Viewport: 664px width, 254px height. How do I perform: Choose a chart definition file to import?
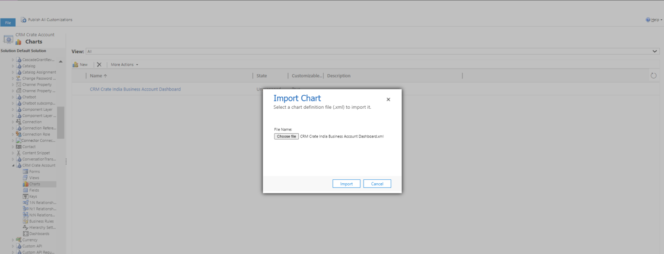(x=286, y=136)
